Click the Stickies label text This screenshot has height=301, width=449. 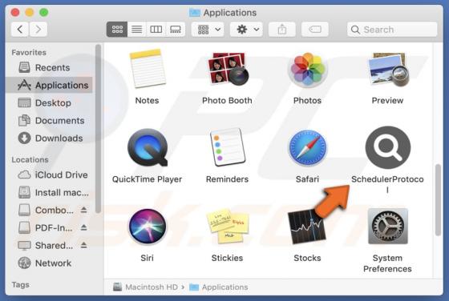point(227,258)
